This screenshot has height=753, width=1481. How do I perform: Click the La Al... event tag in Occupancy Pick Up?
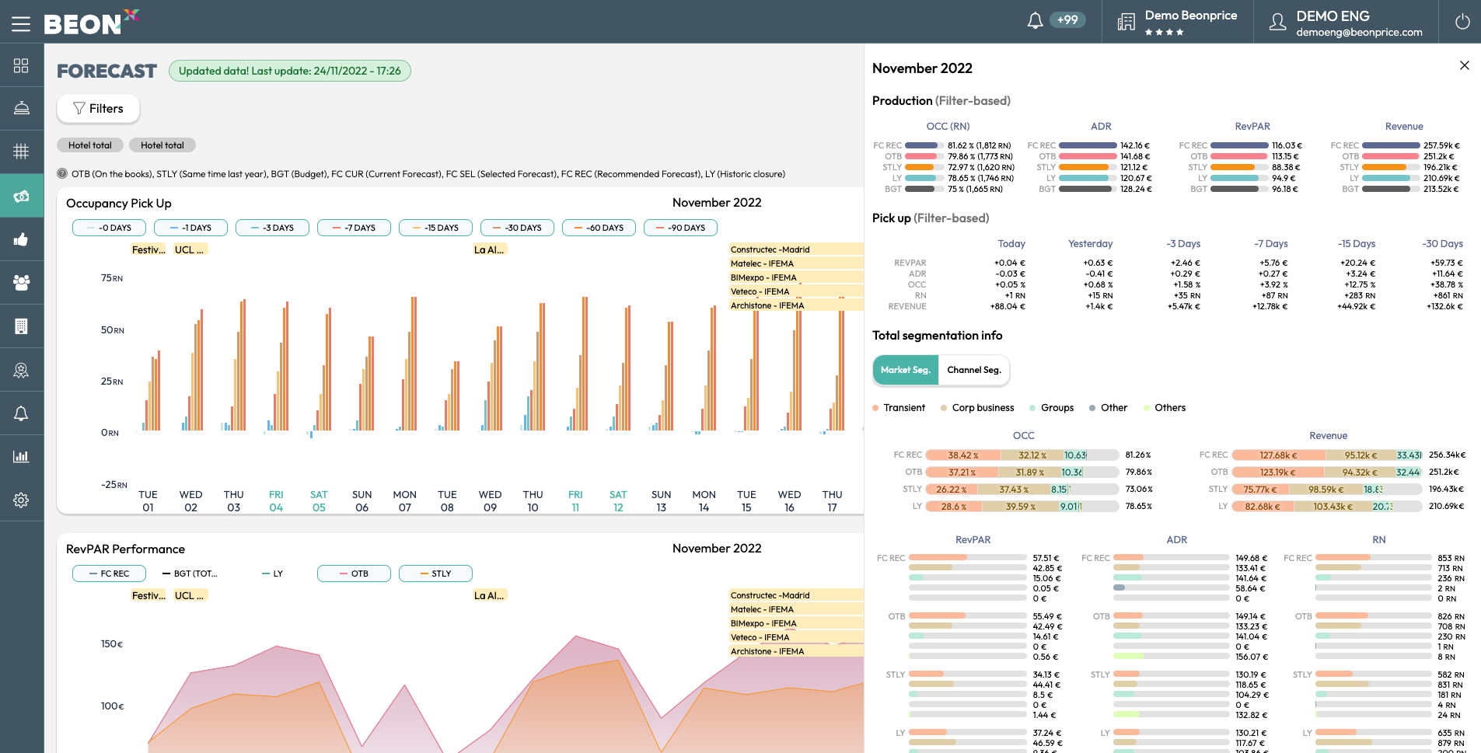[490, 249]
